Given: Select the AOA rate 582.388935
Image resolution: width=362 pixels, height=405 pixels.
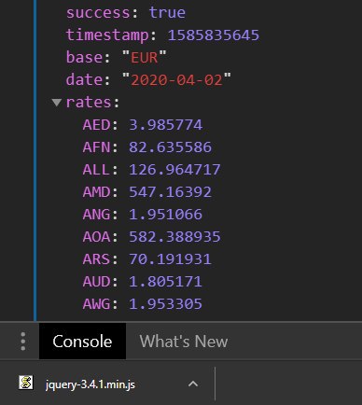Looking at the screenshot, I should pos(174,237).
